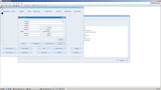The image size is (161, 90).
Task: Click the Clear button in Find Journals
Action: click(23, 43)
